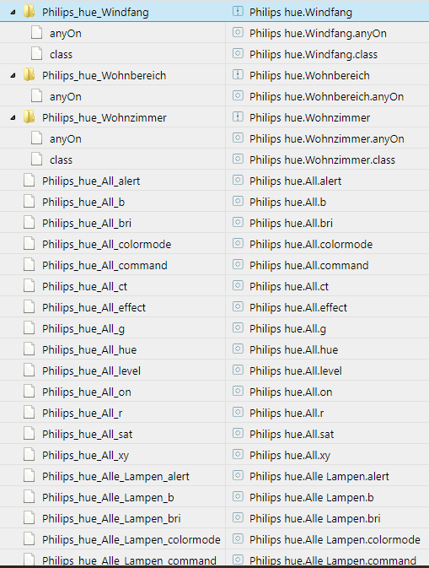Select anyOn under Philips_hue_Wohnzimmer
Image resolution: width=429 pixels, height=568 pixels.
pos(66,139)
